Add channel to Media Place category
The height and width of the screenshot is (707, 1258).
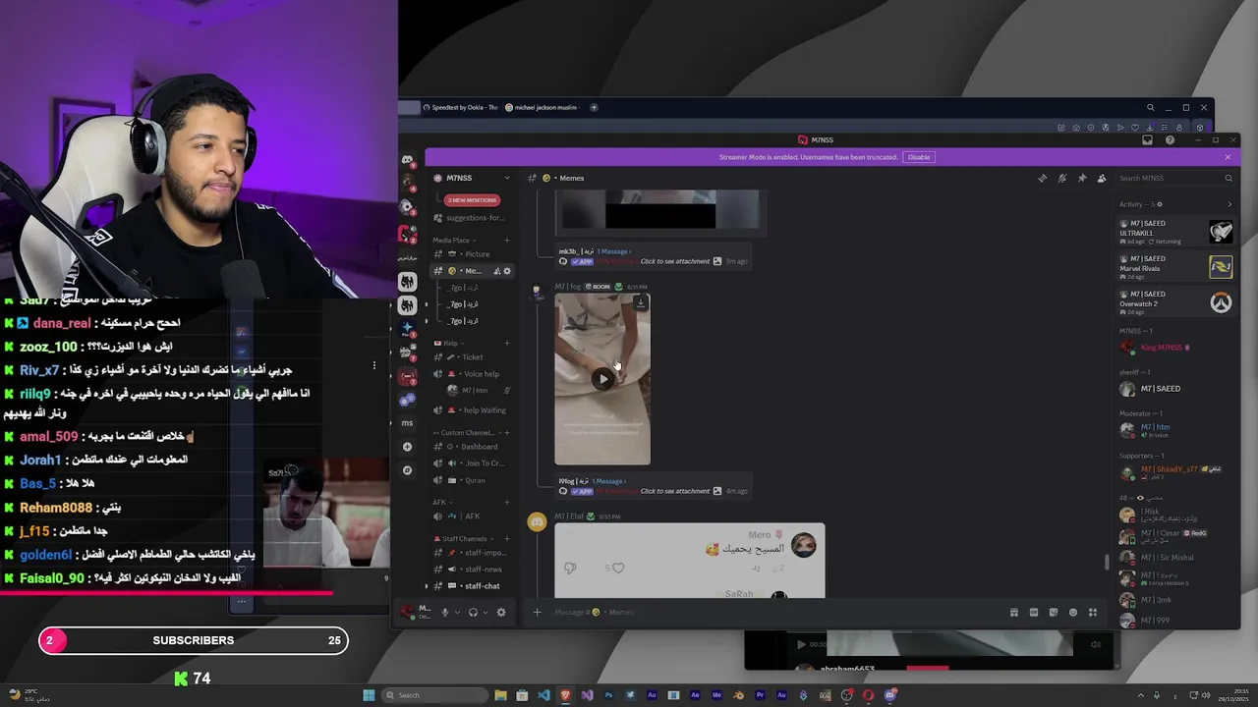(x=507, y=240)
